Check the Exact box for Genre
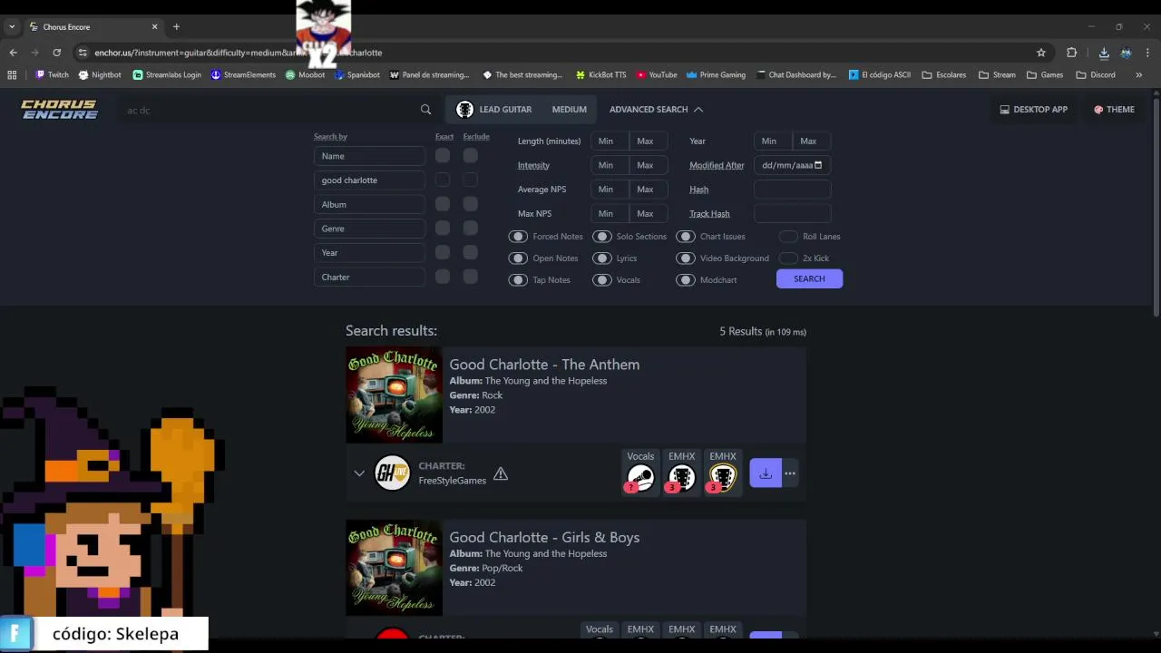The height and width of the screenshot is (653, 1161). [x=443, y=229]
